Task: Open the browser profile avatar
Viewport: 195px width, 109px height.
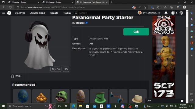Action: click(184, 7)
